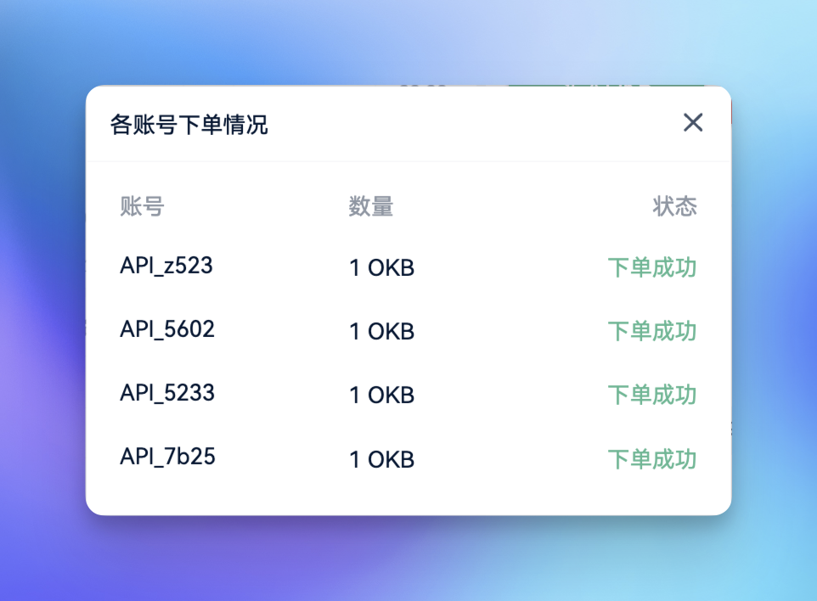Click the first row of the account table

tap(408, 267)
